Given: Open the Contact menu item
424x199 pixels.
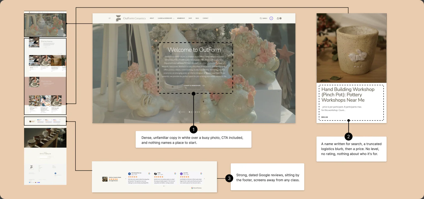Looking at the screenshot, I should click(x=205, y=18).
